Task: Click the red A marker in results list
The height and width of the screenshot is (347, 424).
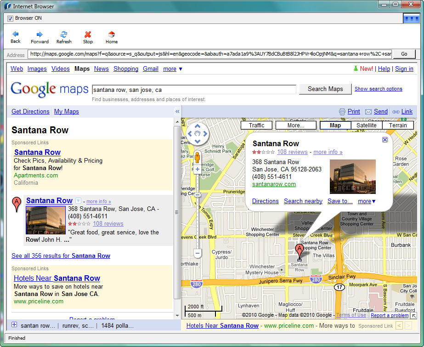Action: [17, 204]
